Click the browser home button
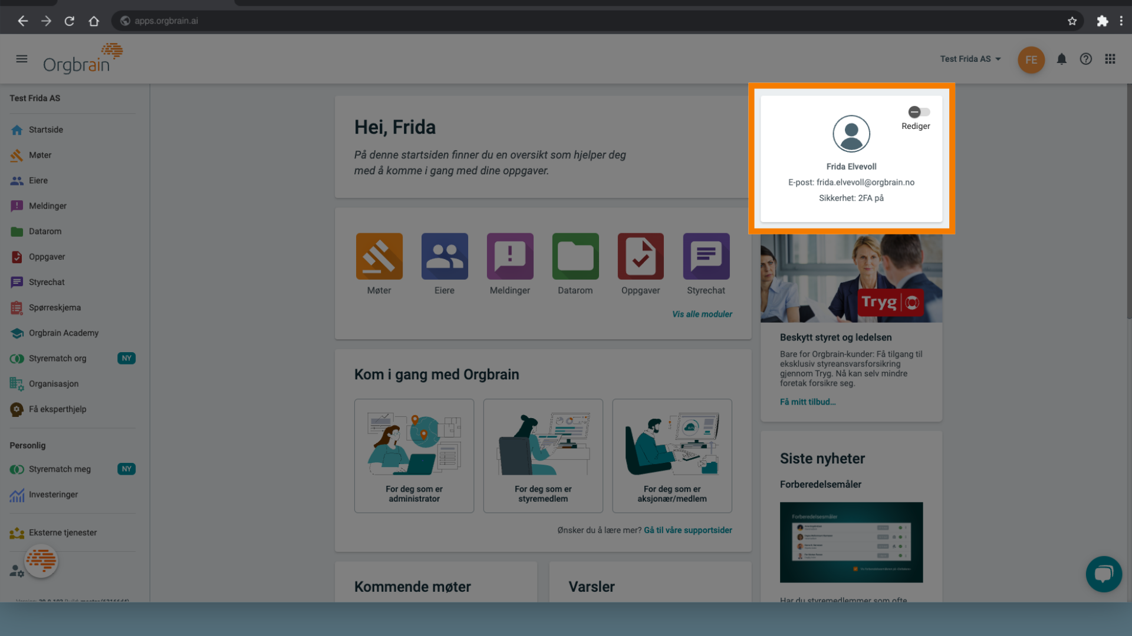The height and width of the screenshot is (636, 1132). 94,21
